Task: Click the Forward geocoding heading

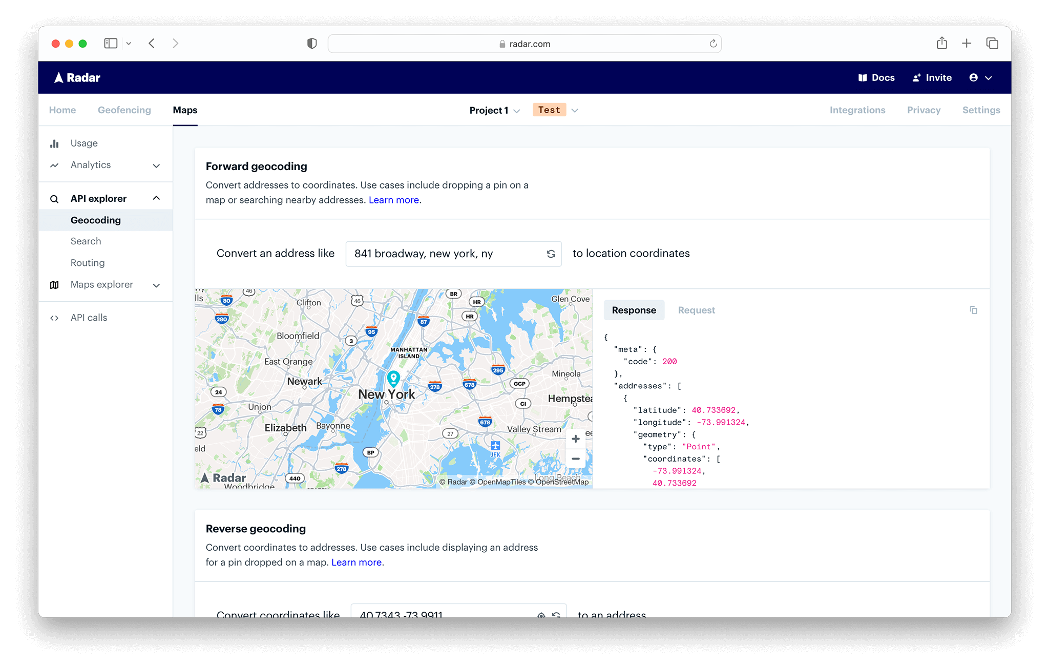Action: pos(257,166)
